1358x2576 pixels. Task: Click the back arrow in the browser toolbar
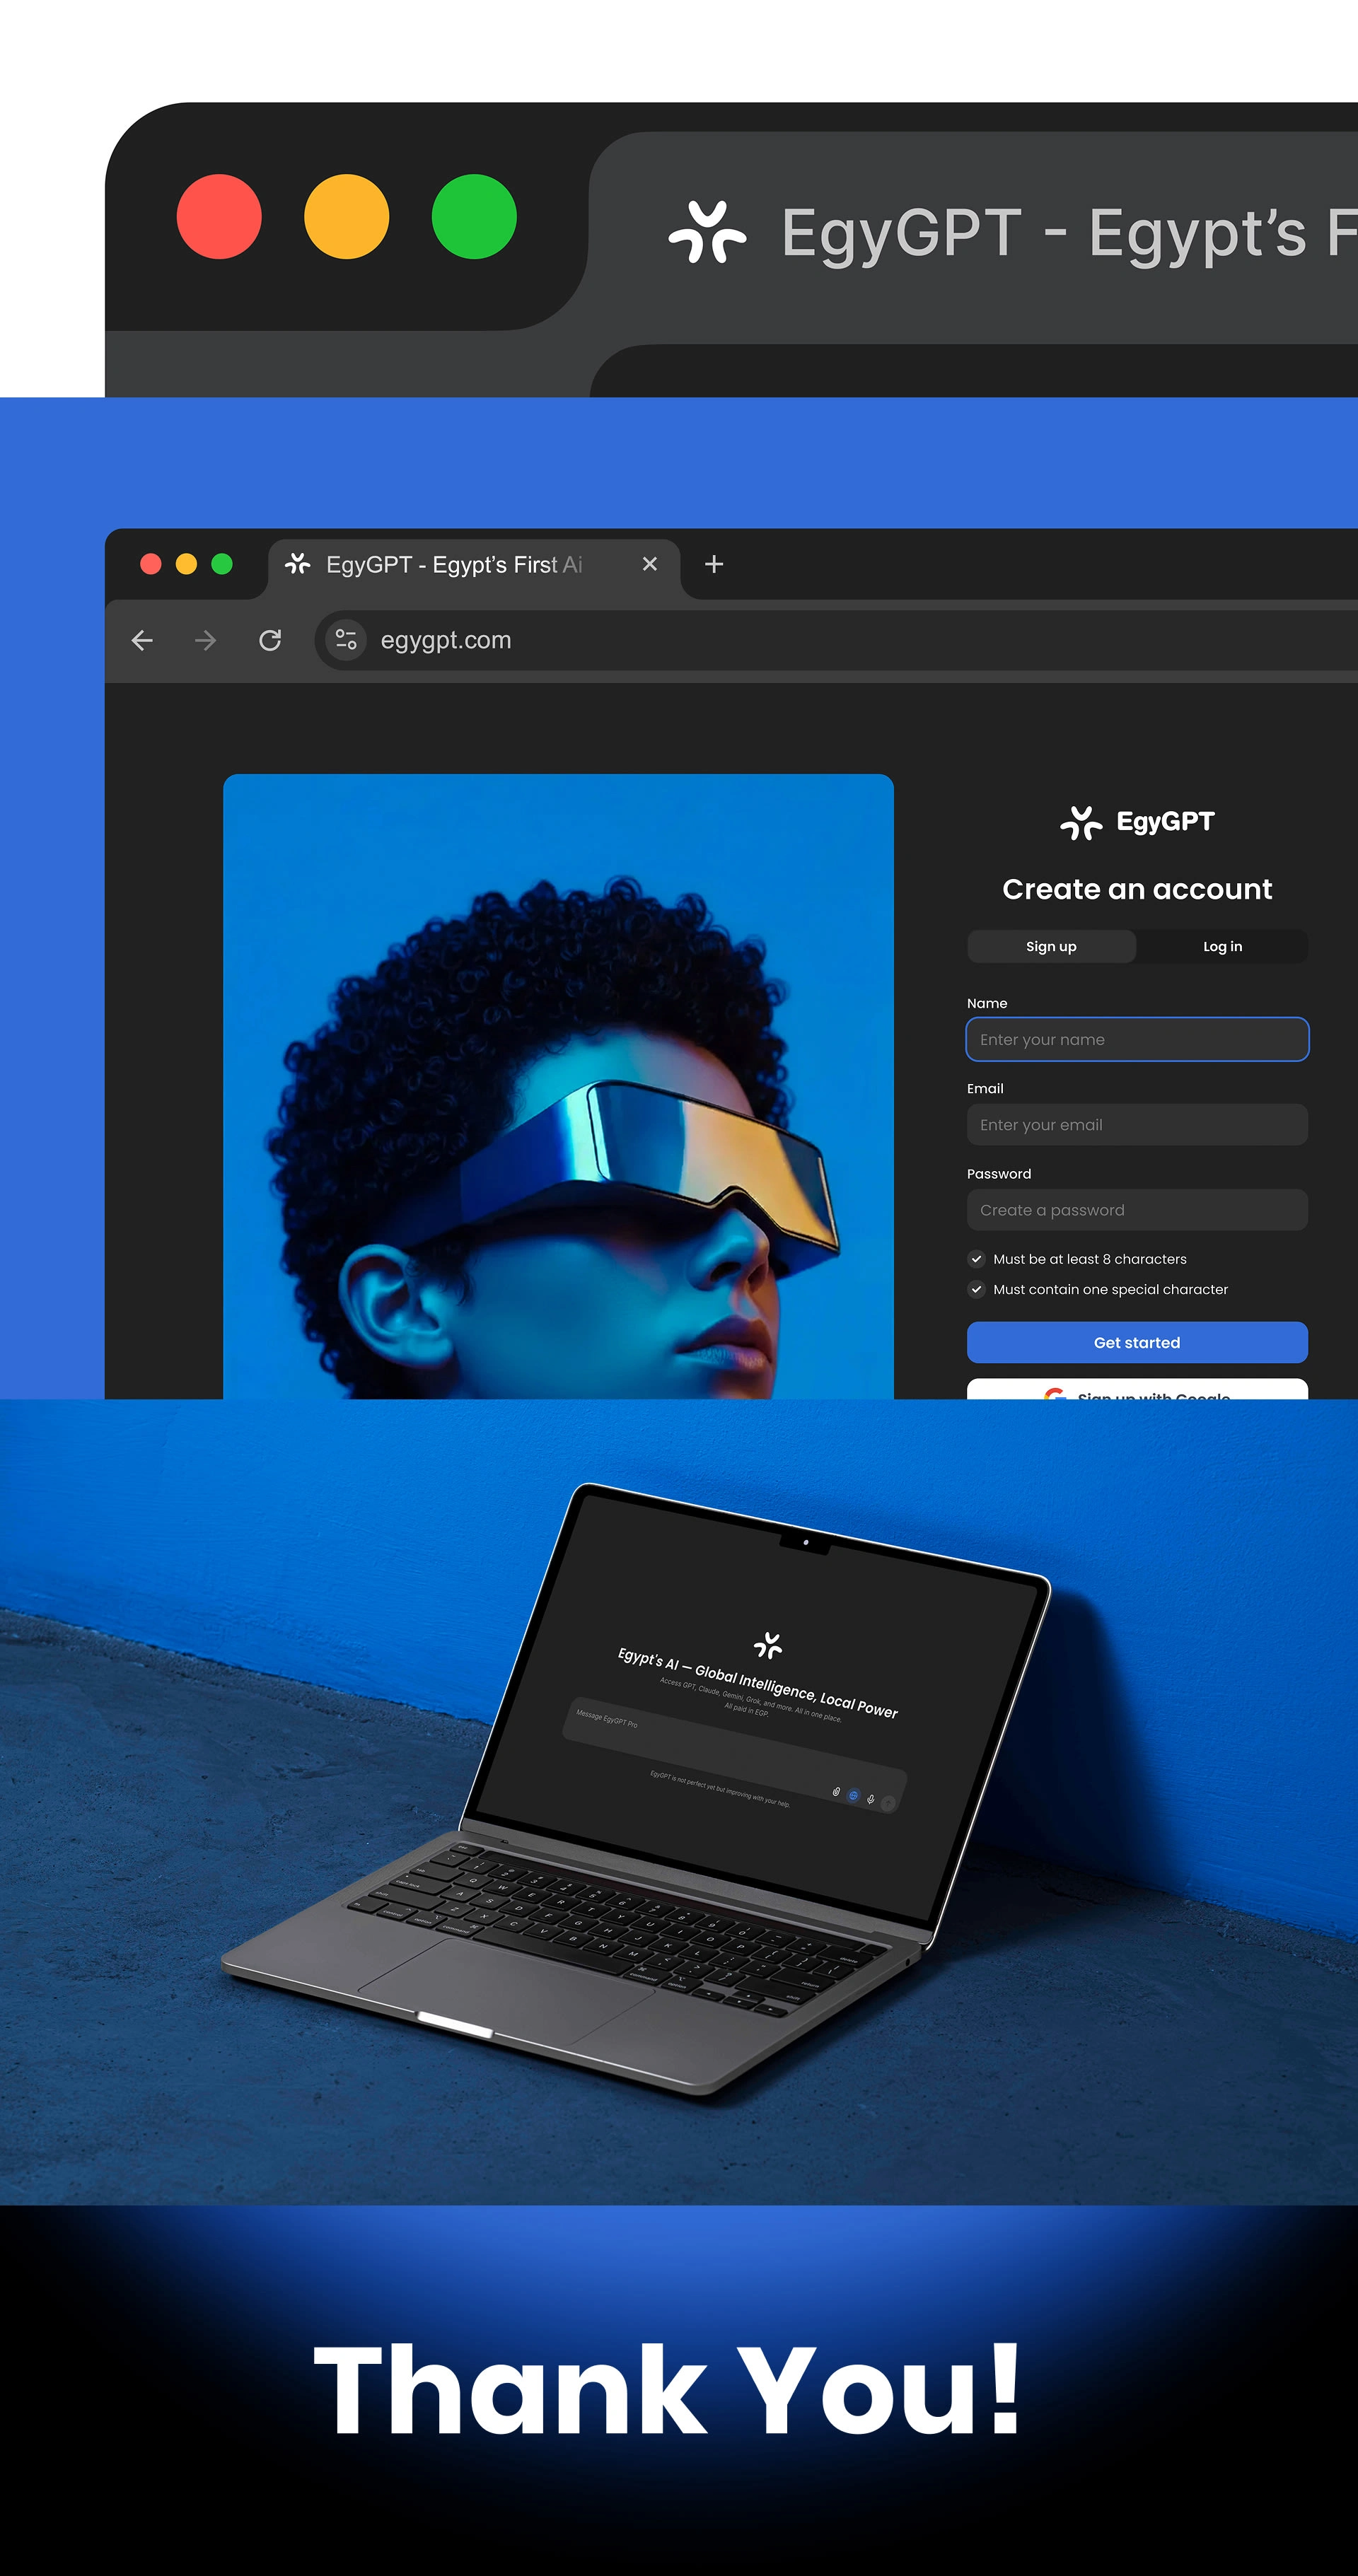tap(142, 640)
